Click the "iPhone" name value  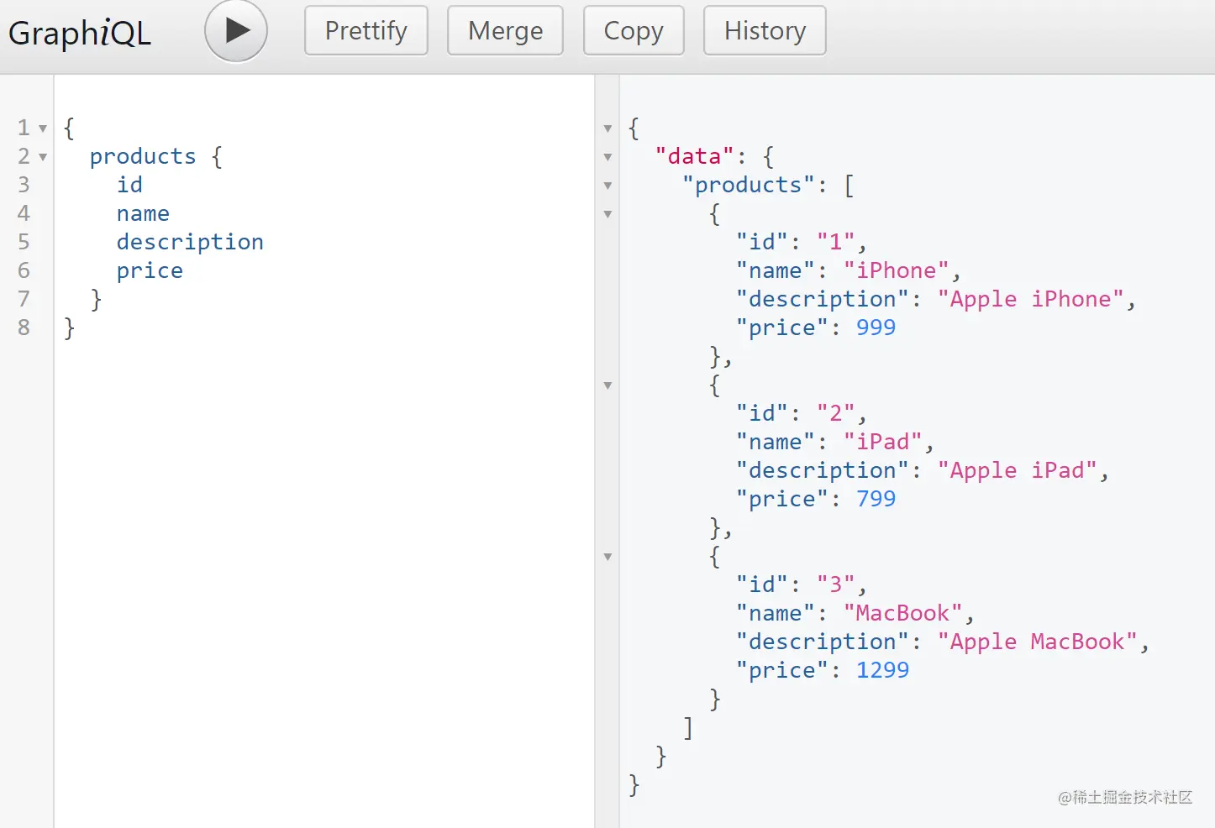coord(897,270)
